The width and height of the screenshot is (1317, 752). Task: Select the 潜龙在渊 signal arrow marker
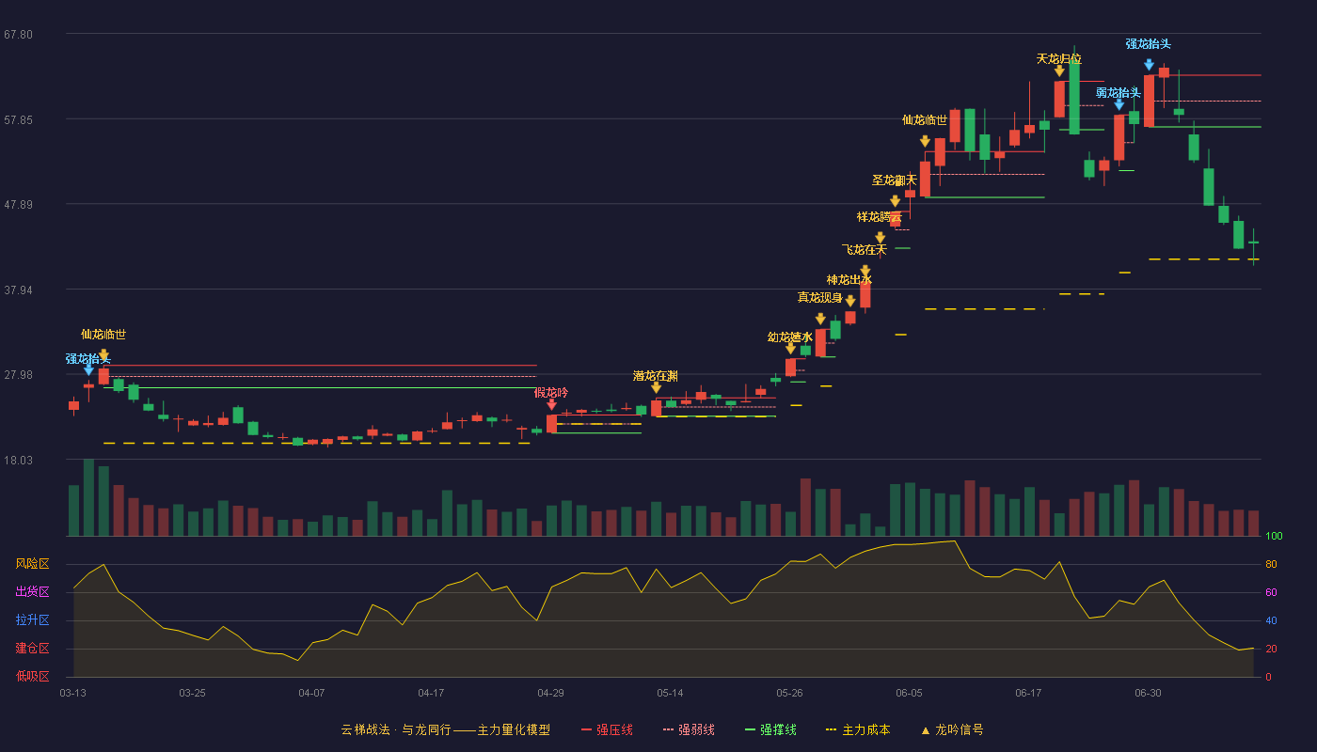pos(656,388)
